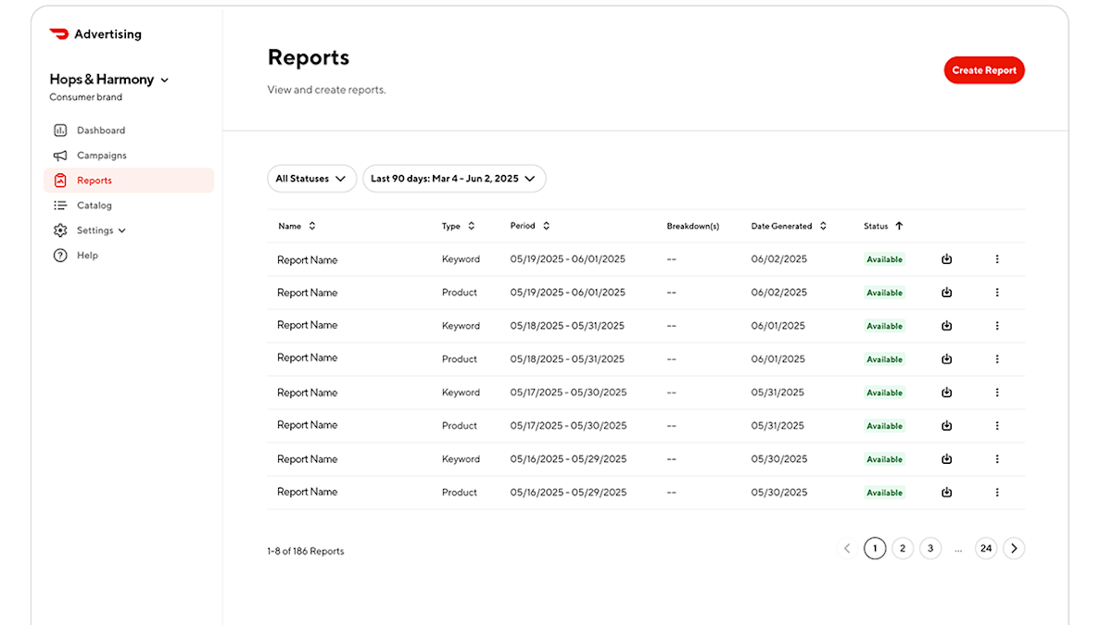Open the Last 90 days date range dropdown
Screen dimensions: 1112x625
[454, 178]
